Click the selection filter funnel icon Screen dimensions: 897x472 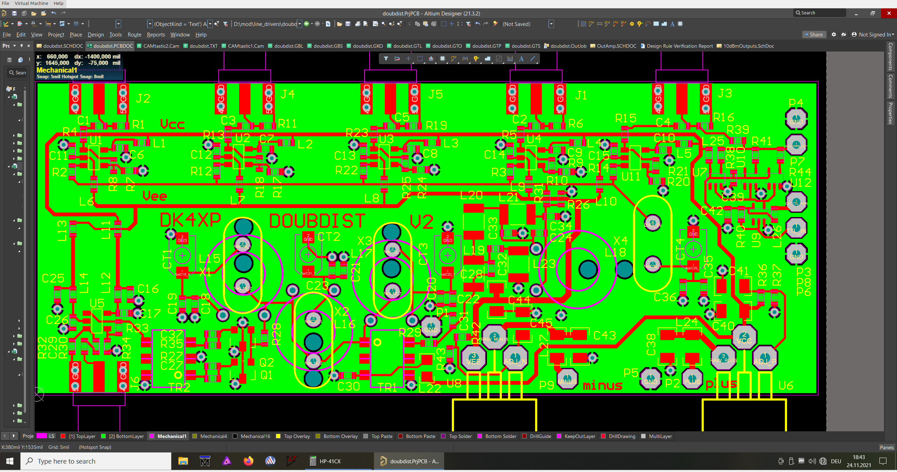tap(386, 59)
